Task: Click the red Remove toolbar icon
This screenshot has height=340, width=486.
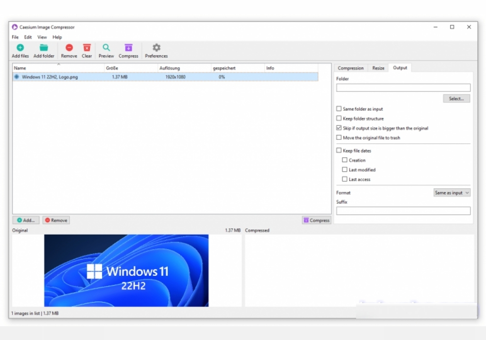Action: coord(69,48)
